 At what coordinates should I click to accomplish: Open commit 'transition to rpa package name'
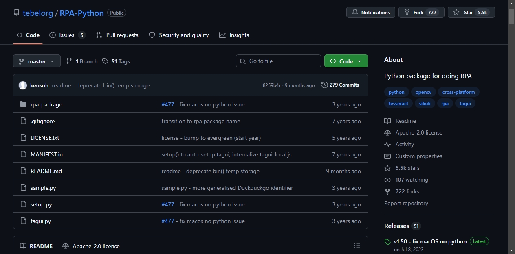coord(201,121)
